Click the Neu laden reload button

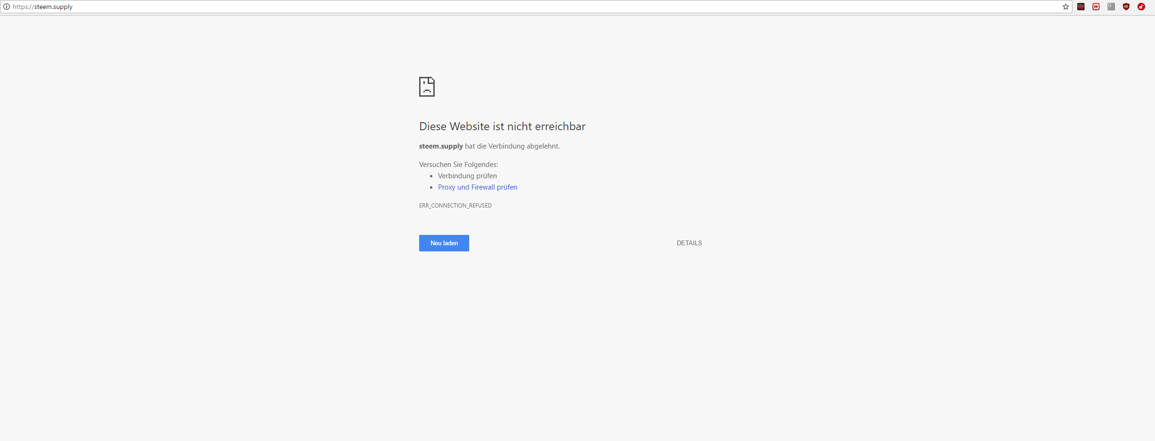[444, 243]
